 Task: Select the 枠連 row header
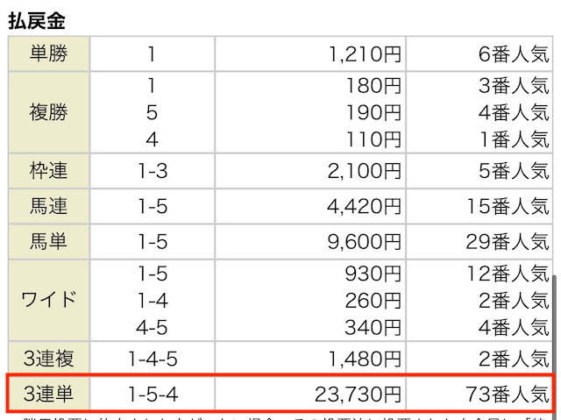47,170
